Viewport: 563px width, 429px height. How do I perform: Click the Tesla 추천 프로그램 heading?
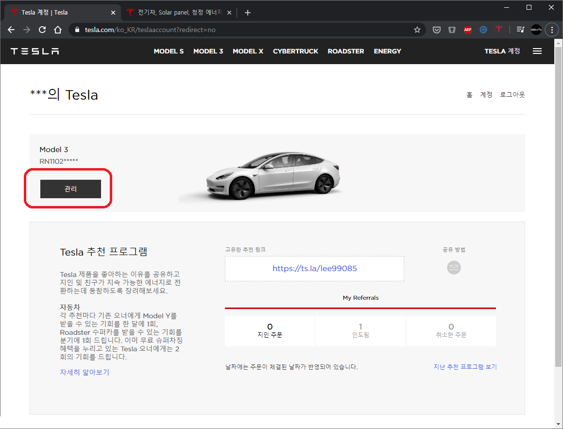(103, 252)
